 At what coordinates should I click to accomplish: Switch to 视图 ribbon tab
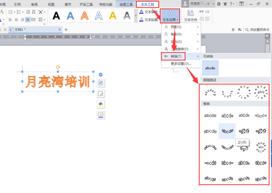coord(51,4)
